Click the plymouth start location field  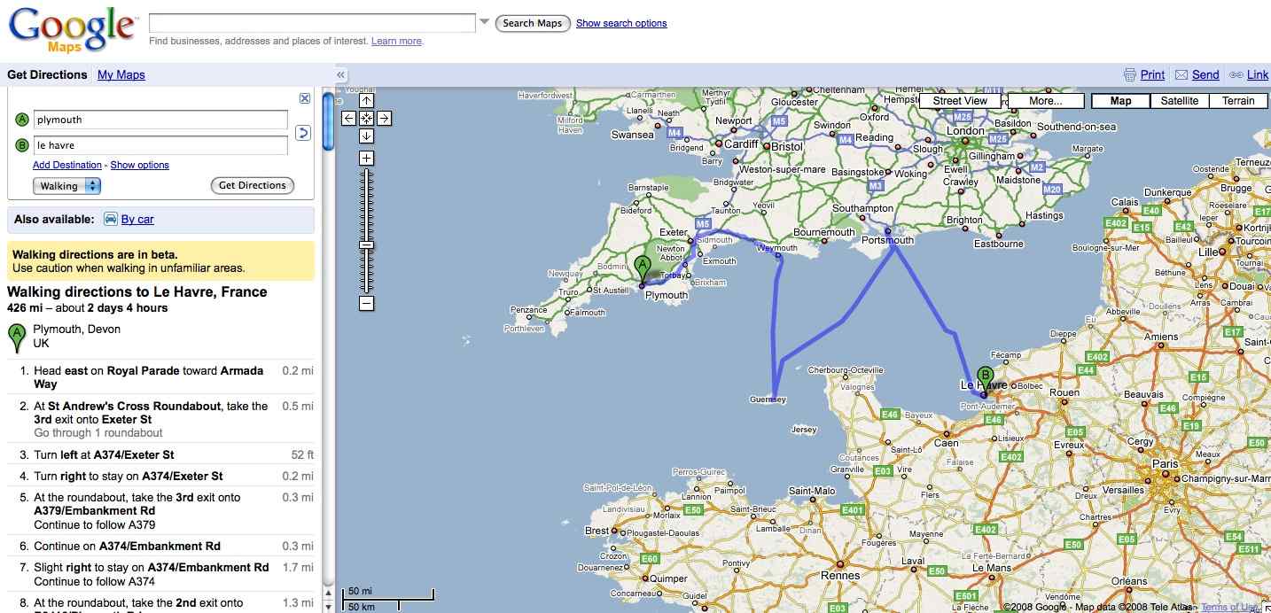pos(160,120)
